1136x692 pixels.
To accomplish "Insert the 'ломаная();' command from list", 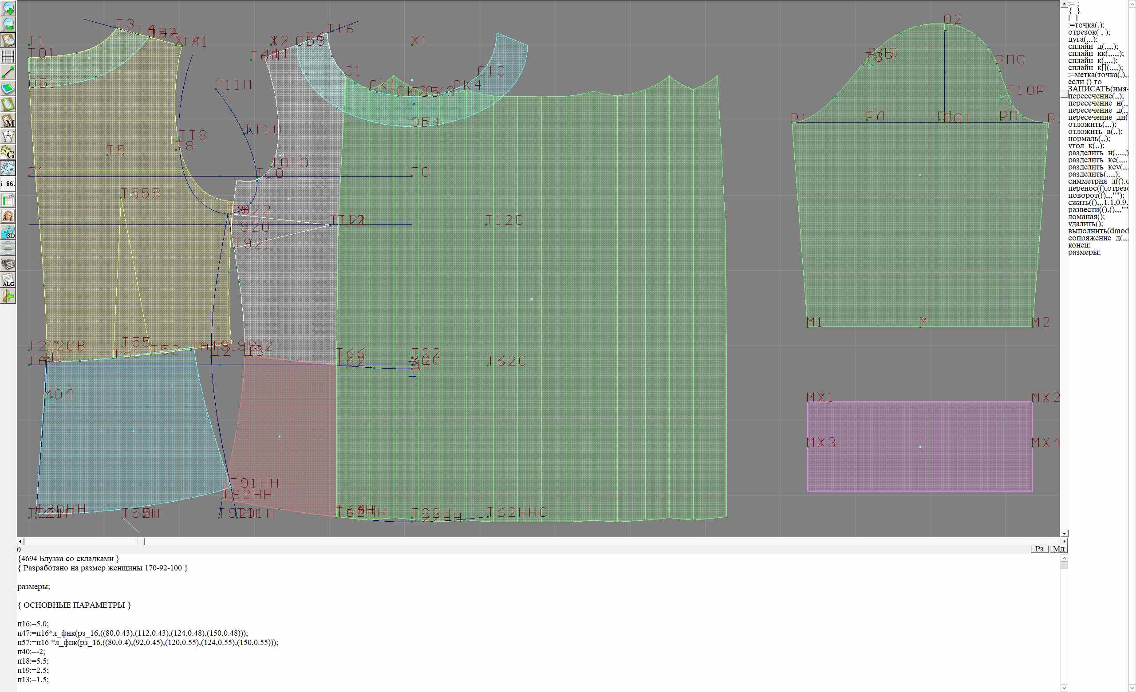I will tap(1086, 216).
